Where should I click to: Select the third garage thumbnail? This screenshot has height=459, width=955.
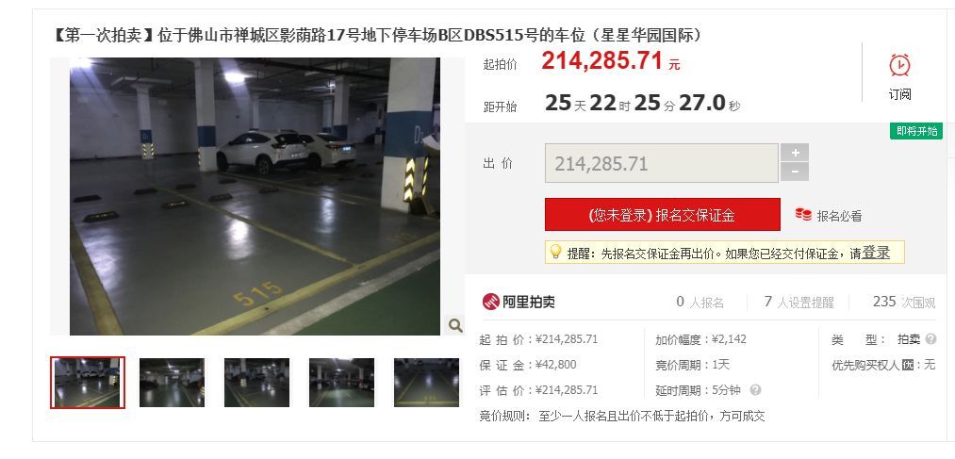point(256,383)
